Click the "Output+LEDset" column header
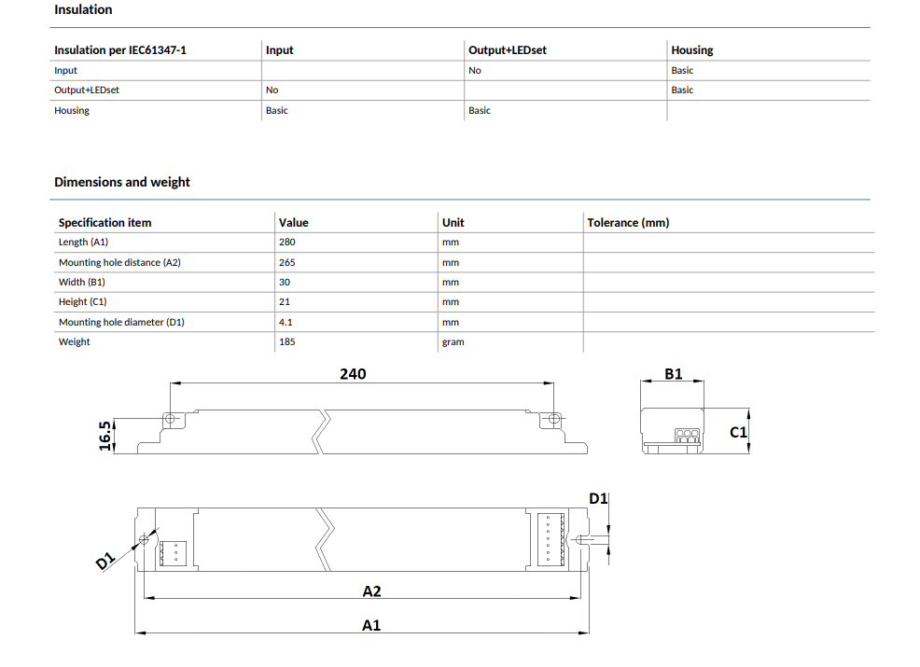 (507, 50)
